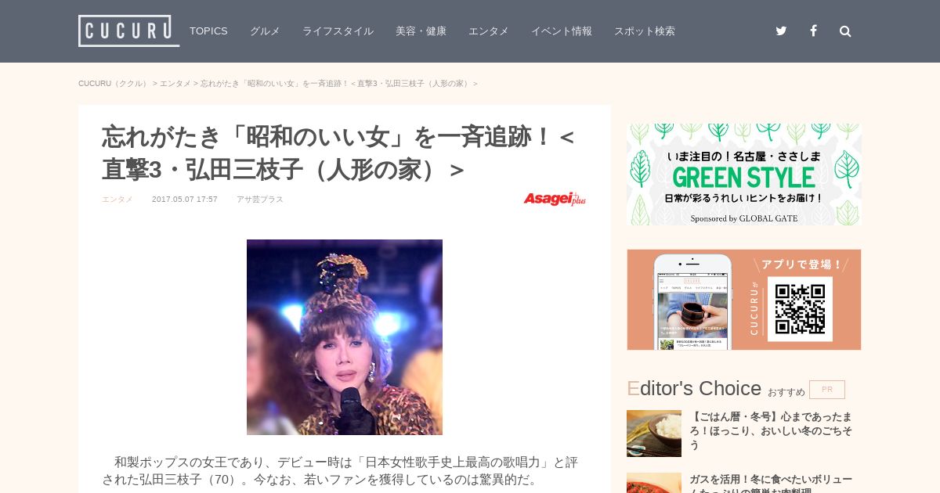This screenshot has width=940, height=493.
Task: Click the tomato dish thumbnail
Action: point(654,483)
